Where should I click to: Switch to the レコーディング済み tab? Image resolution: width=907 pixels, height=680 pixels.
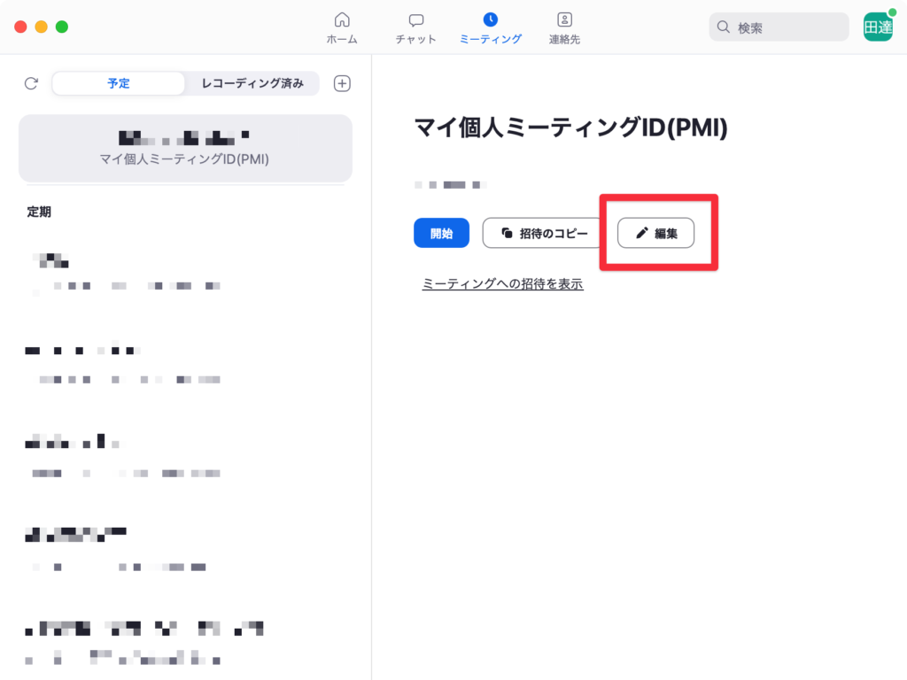click(x=252, y=83)
